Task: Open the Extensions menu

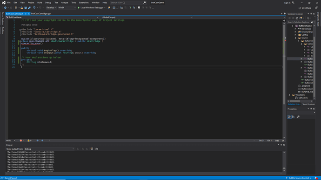Action: tap(84, 3)
